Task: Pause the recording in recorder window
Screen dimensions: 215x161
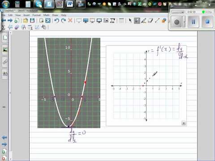Action: click(x=193, y=22)
